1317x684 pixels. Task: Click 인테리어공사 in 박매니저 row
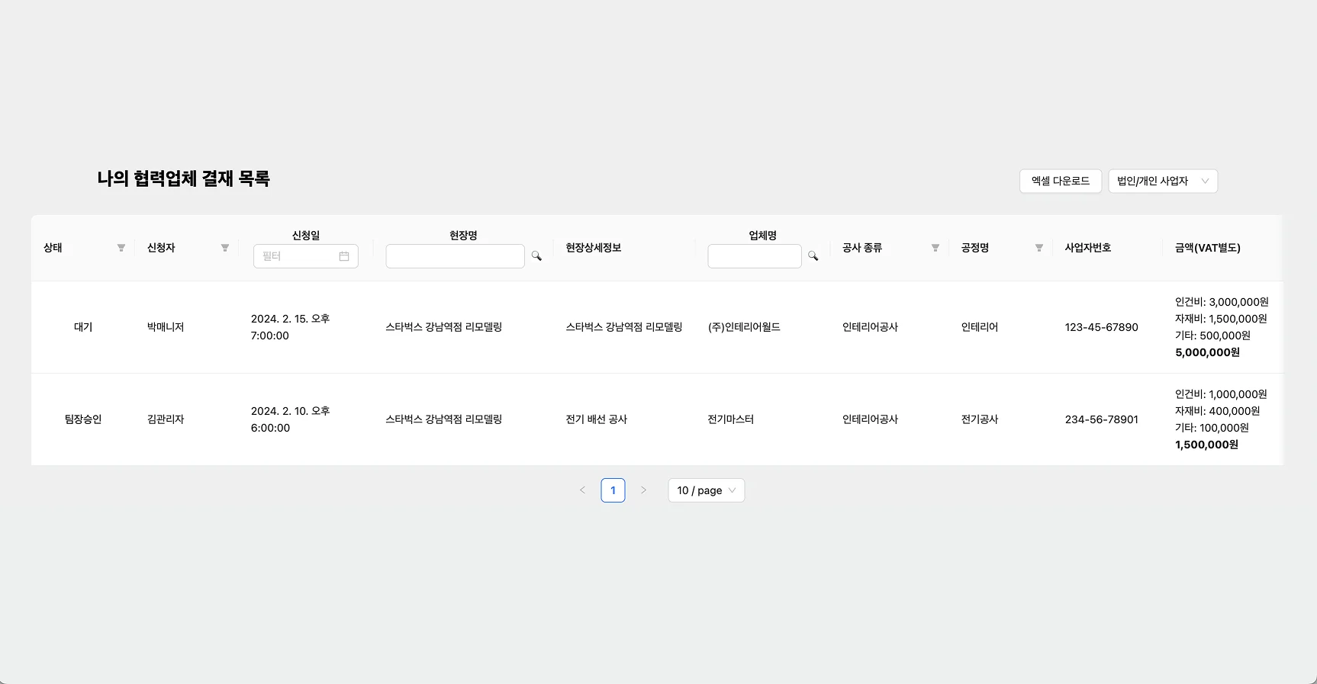click(871, 327)
